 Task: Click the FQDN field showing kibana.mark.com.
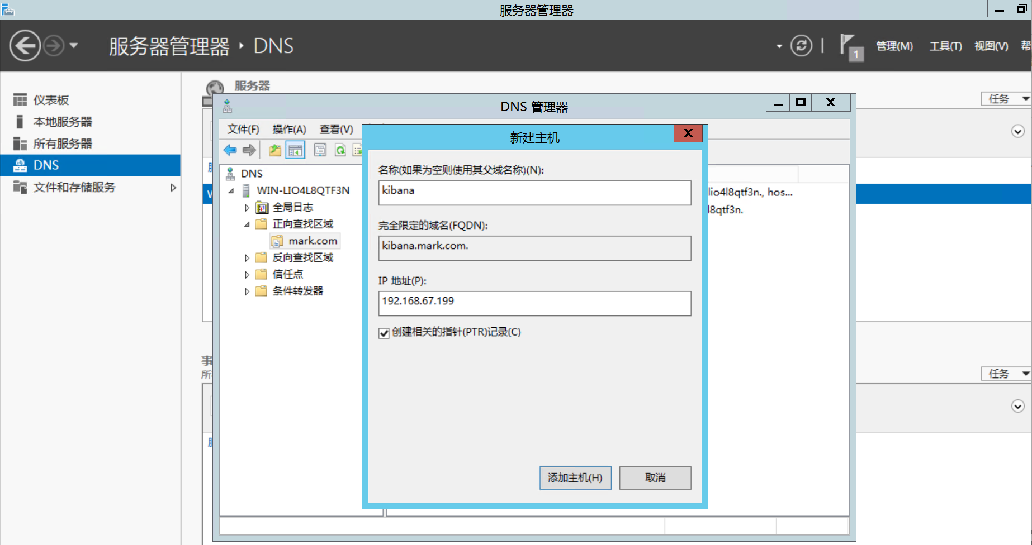pos(534,248)
